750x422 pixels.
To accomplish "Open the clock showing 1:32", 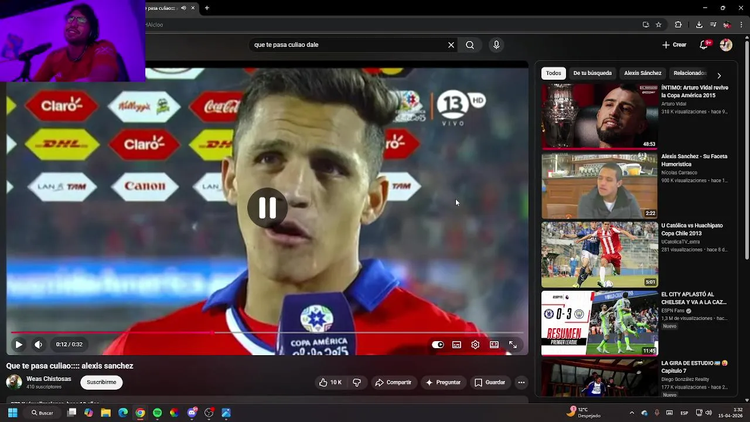I will coord(729,413).
